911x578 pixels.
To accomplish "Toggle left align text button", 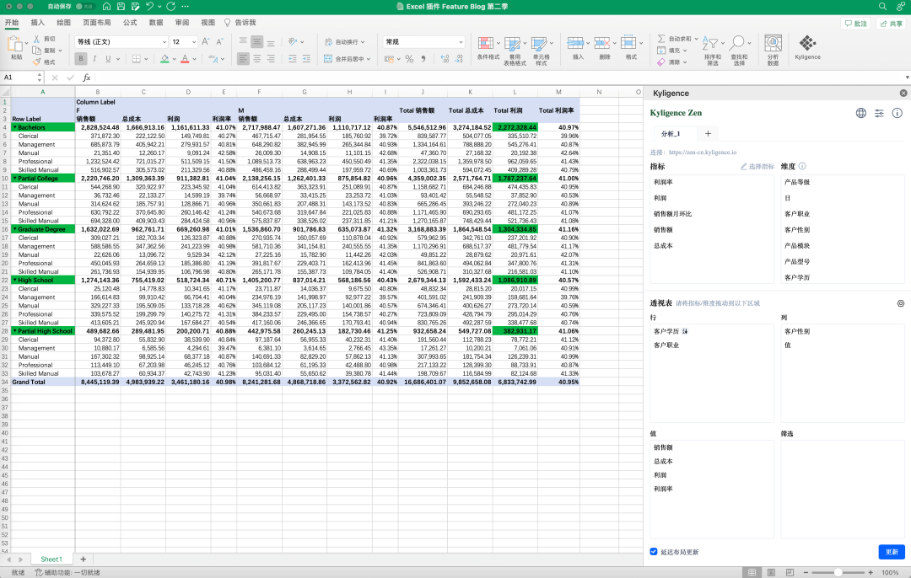I will [x=243, y=59].
